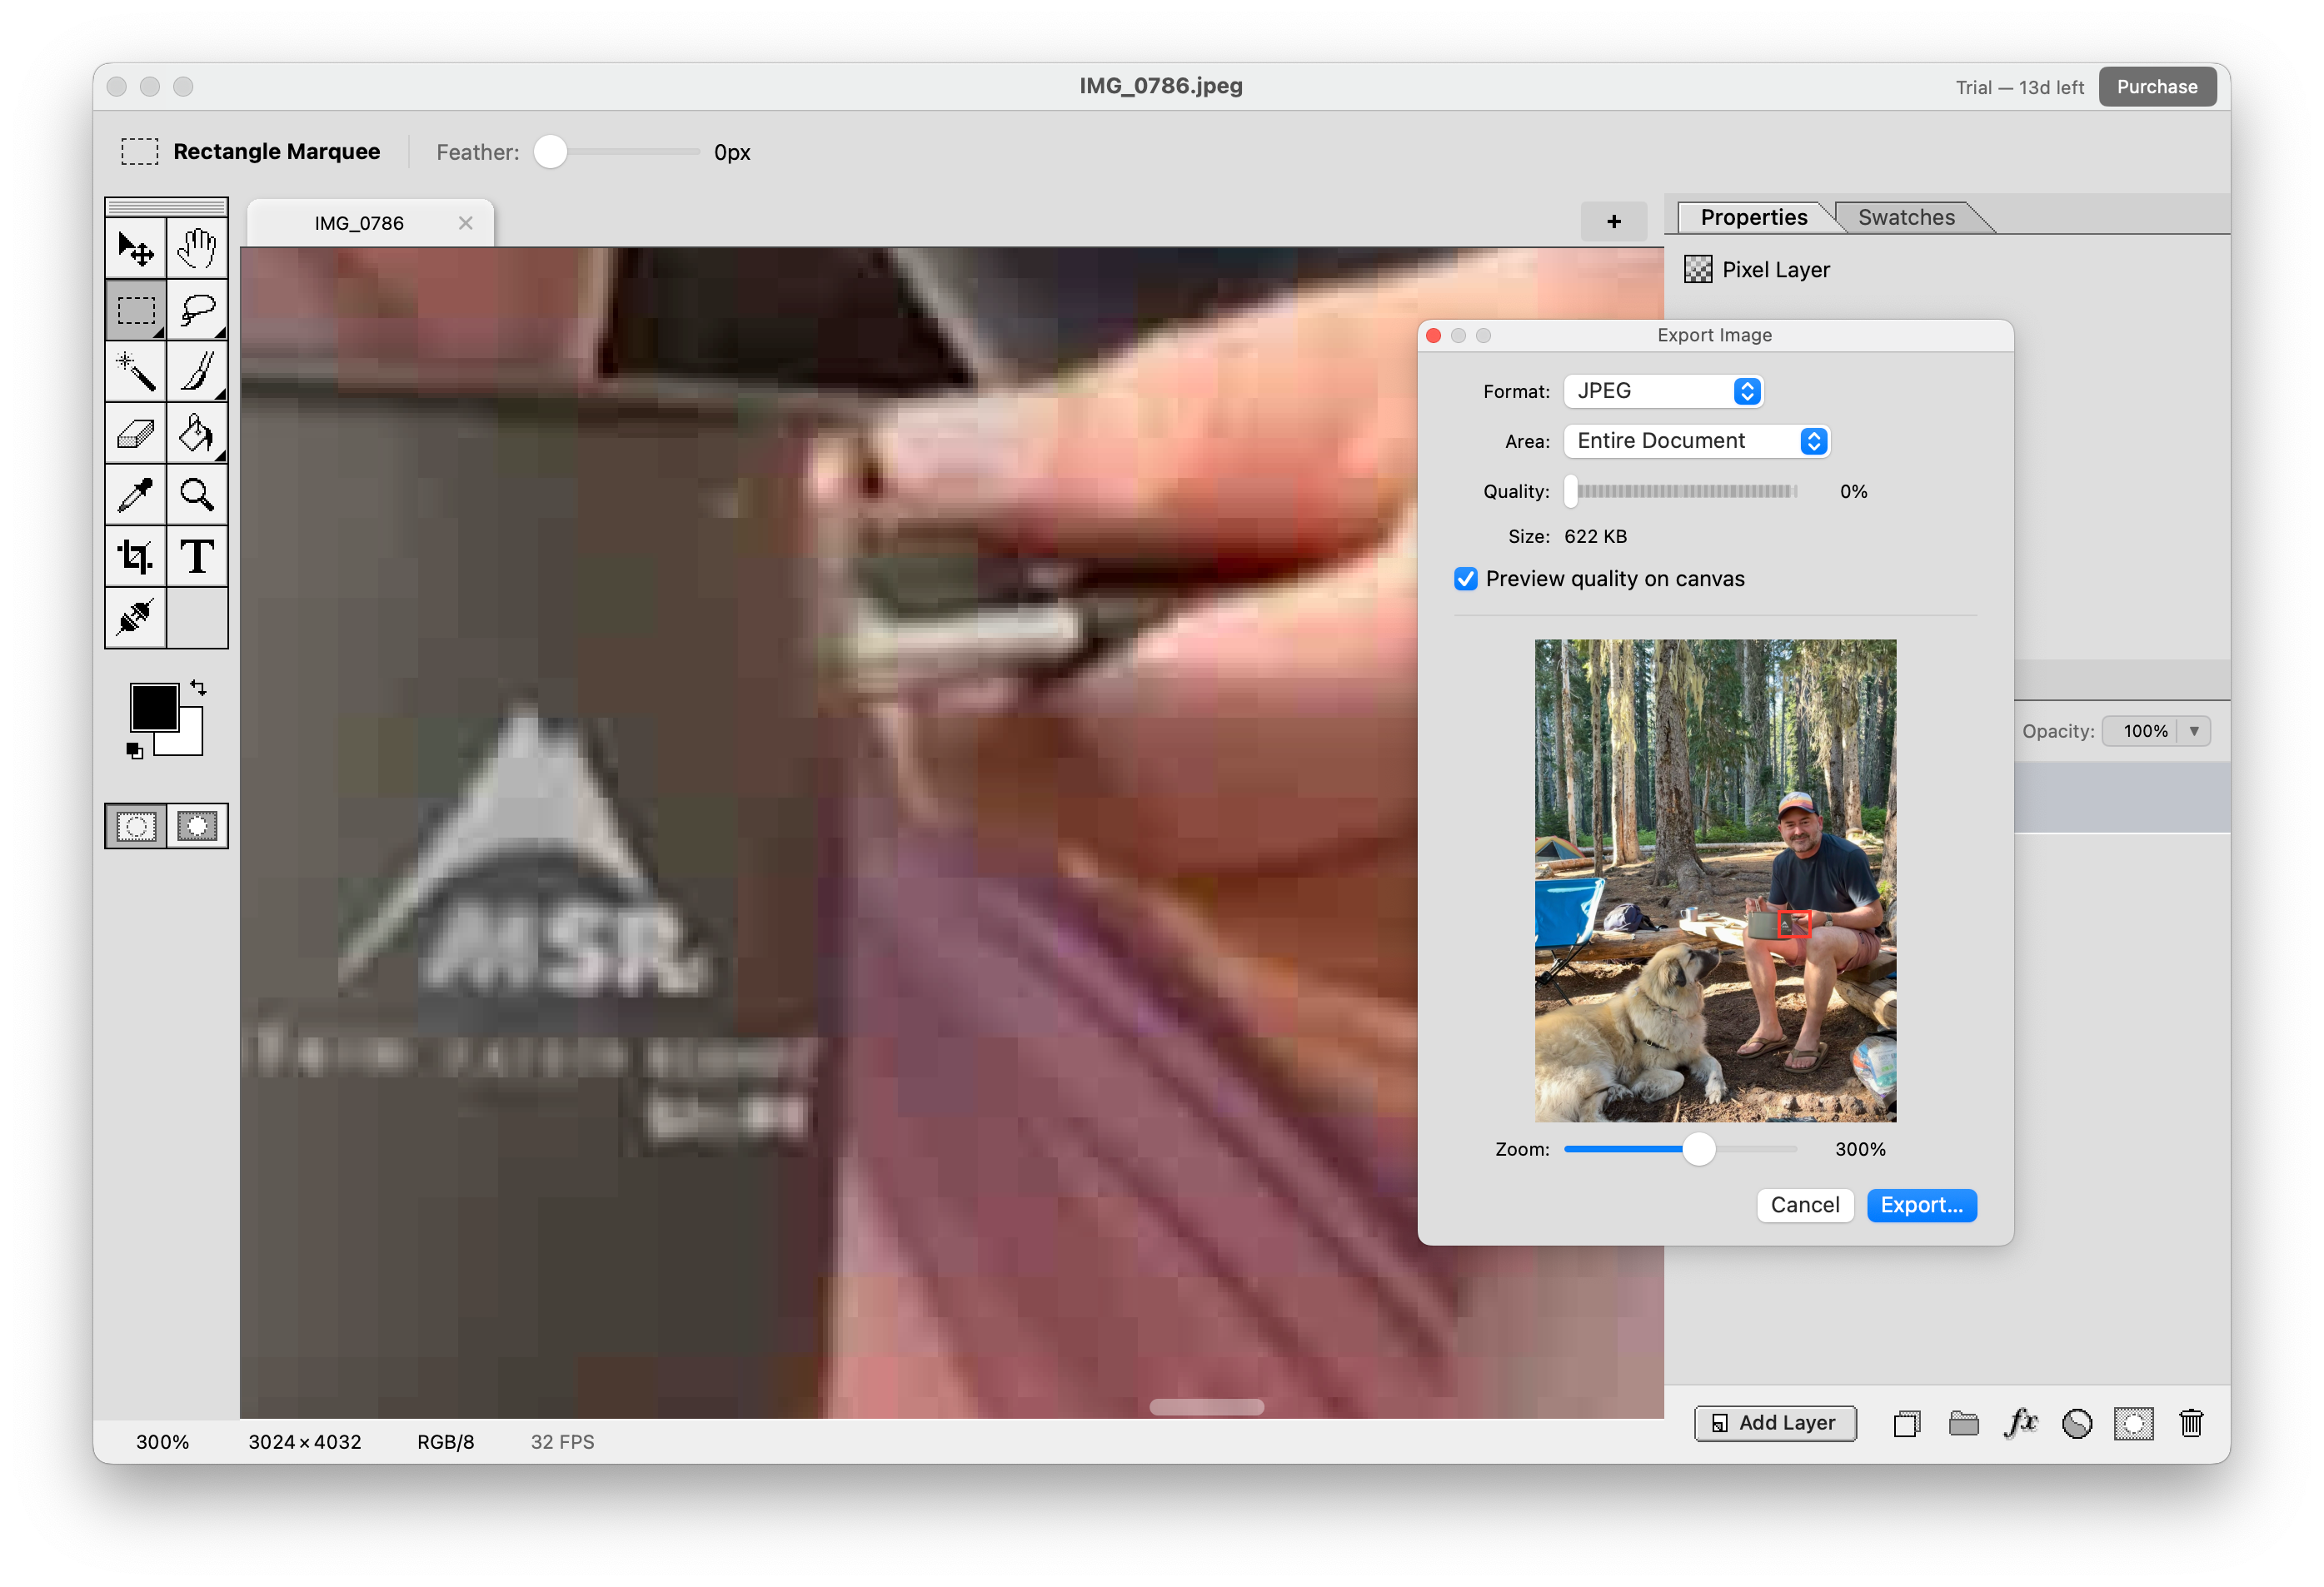The width and height of the screenshot is (2324, 1587).
Task: Select the Magic Wand tool
Action: [x=136, y=371]
